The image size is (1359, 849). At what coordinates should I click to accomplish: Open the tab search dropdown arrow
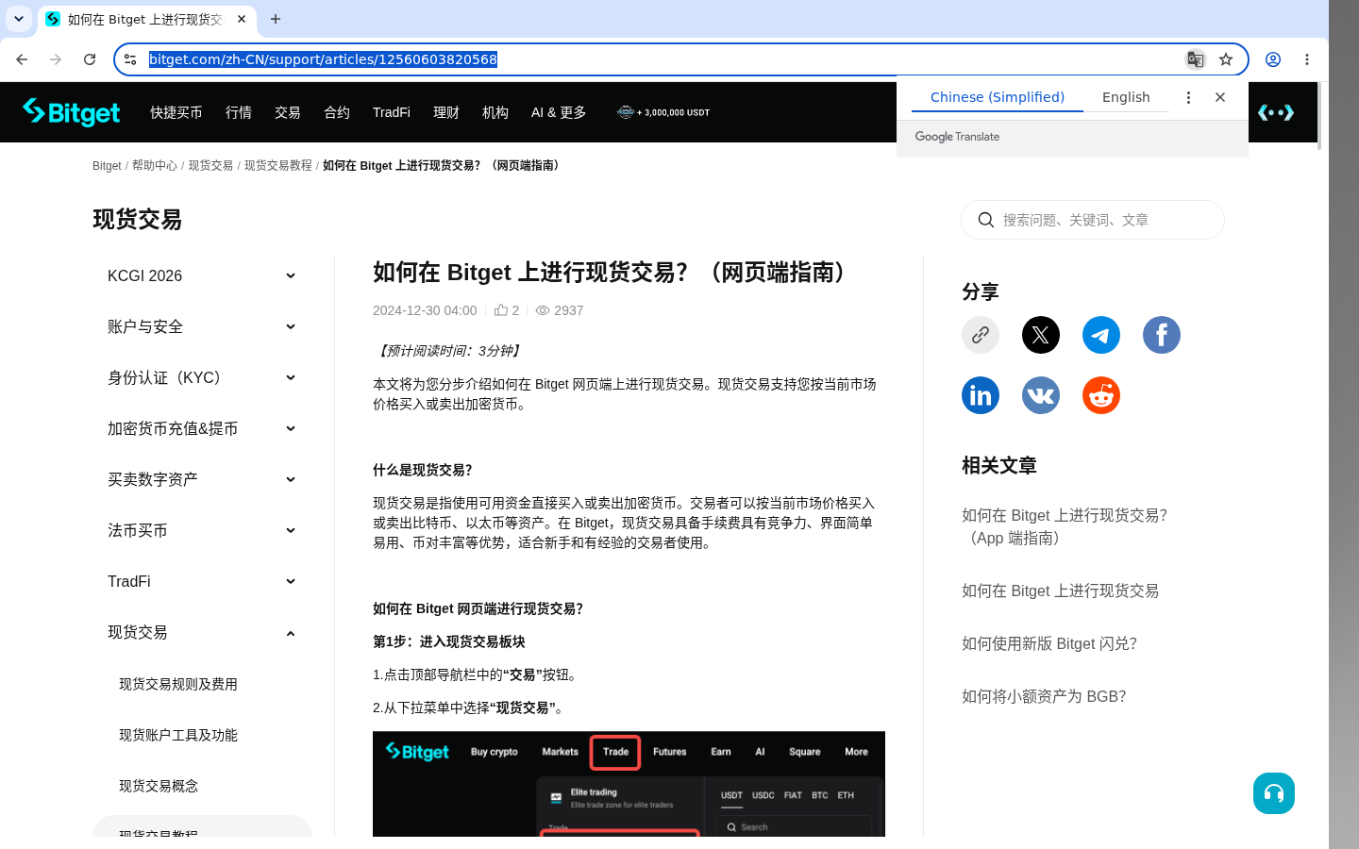tap(19, 19)
